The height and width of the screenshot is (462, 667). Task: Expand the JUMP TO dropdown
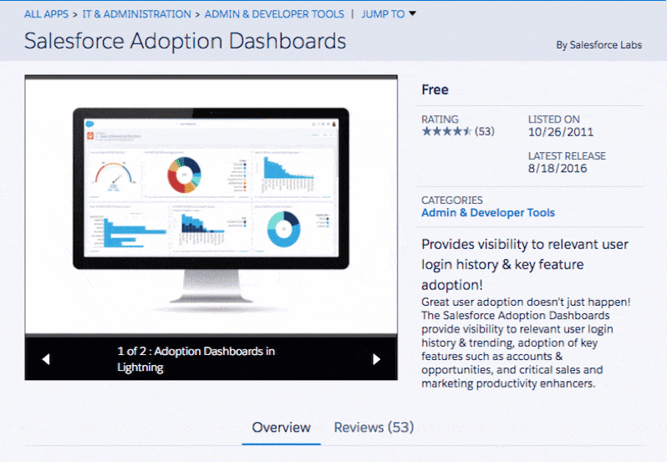click(x=389, y=14)
